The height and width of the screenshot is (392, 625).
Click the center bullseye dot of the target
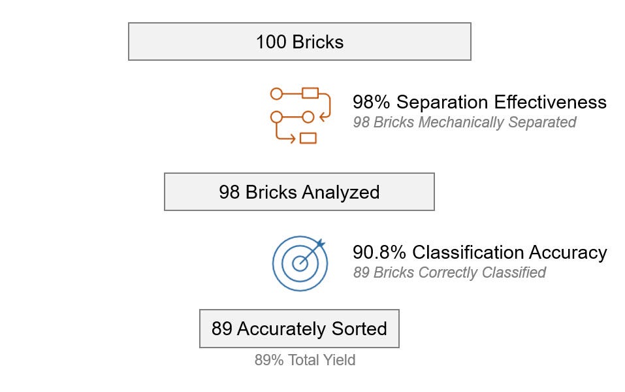pyautogui.click(x=300, y=263)
